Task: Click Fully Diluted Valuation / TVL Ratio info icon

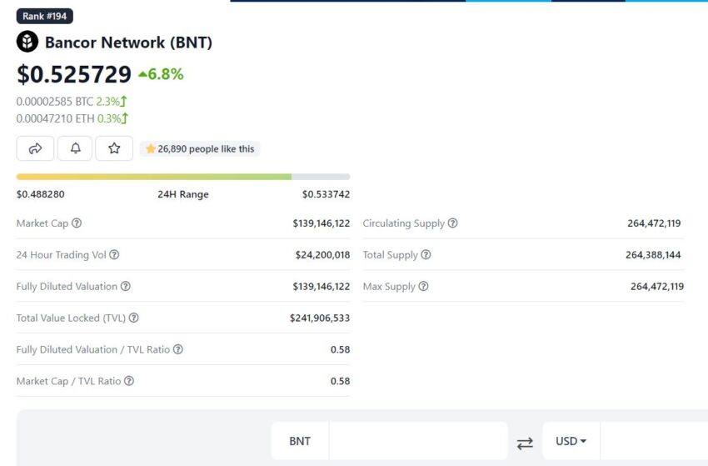Action: coord(178,350)
